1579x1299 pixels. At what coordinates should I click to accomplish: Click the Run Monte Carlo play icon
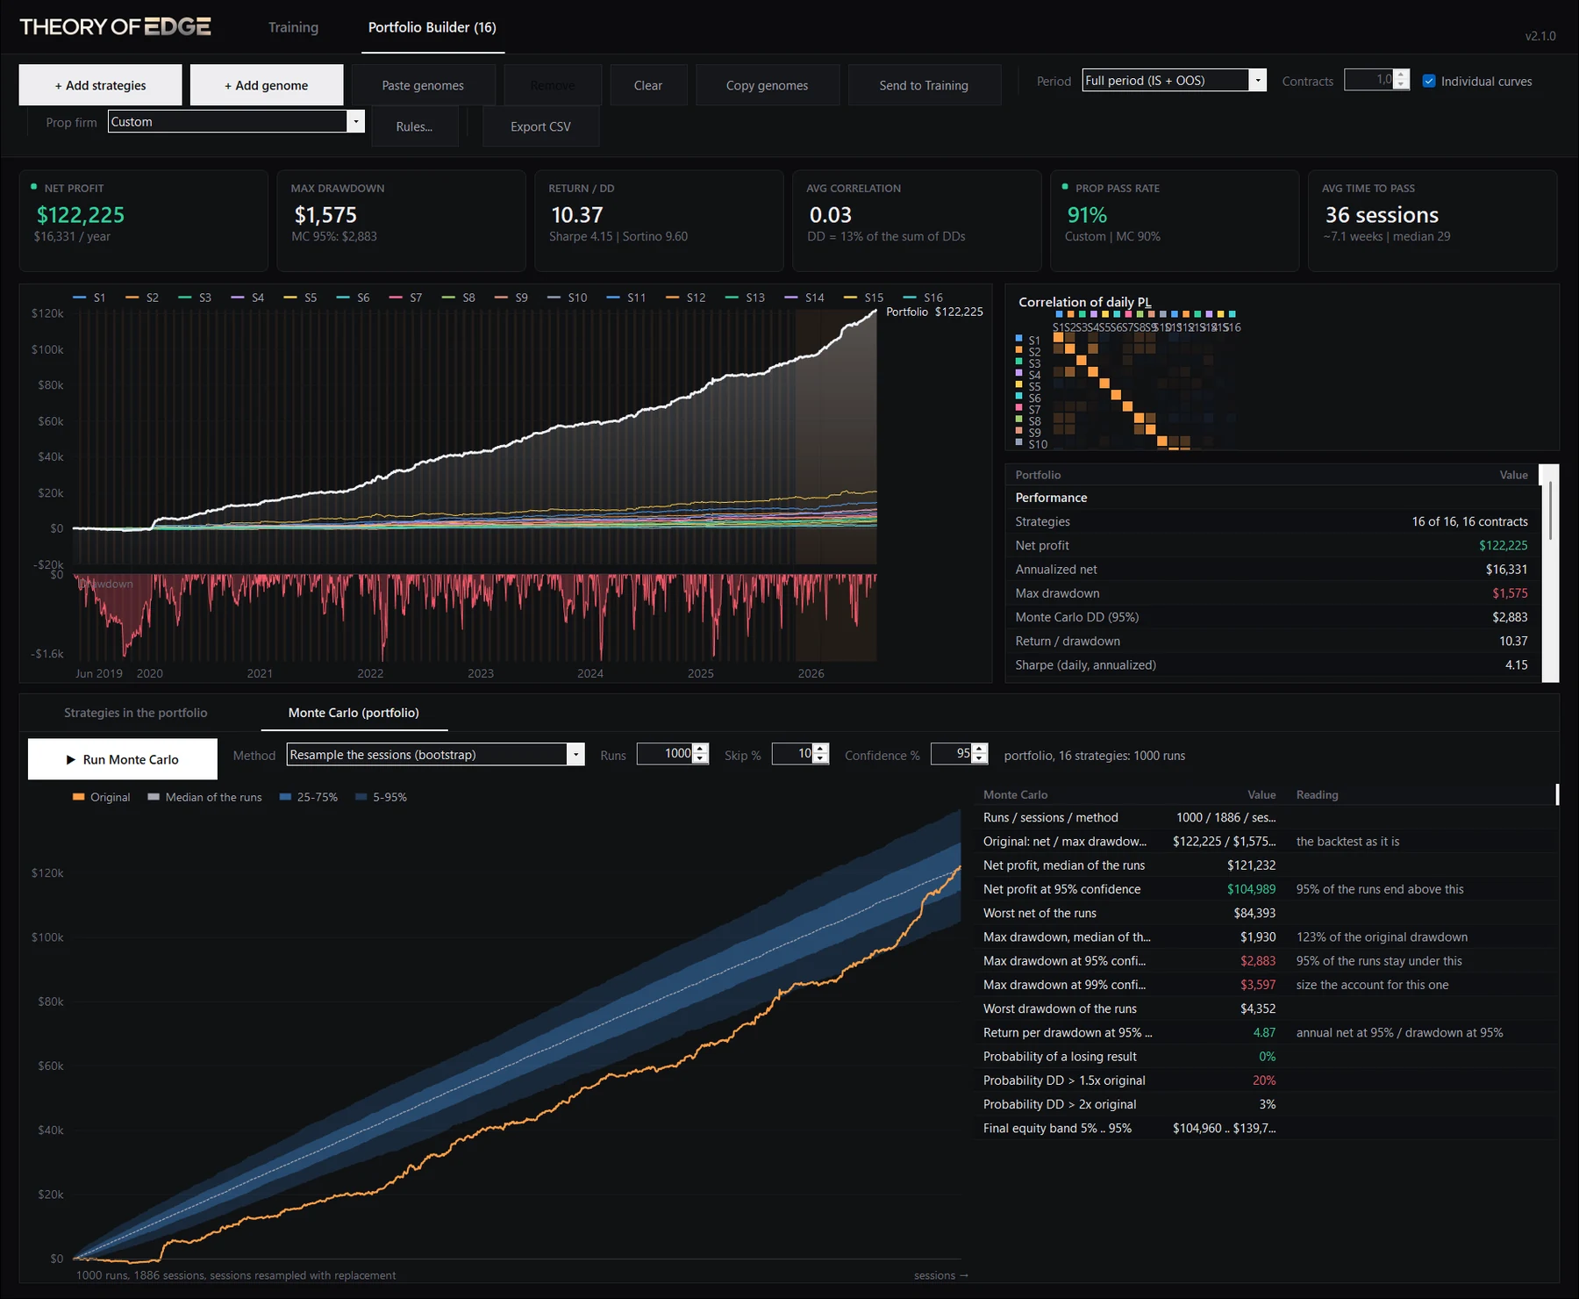tap(71, 759)
